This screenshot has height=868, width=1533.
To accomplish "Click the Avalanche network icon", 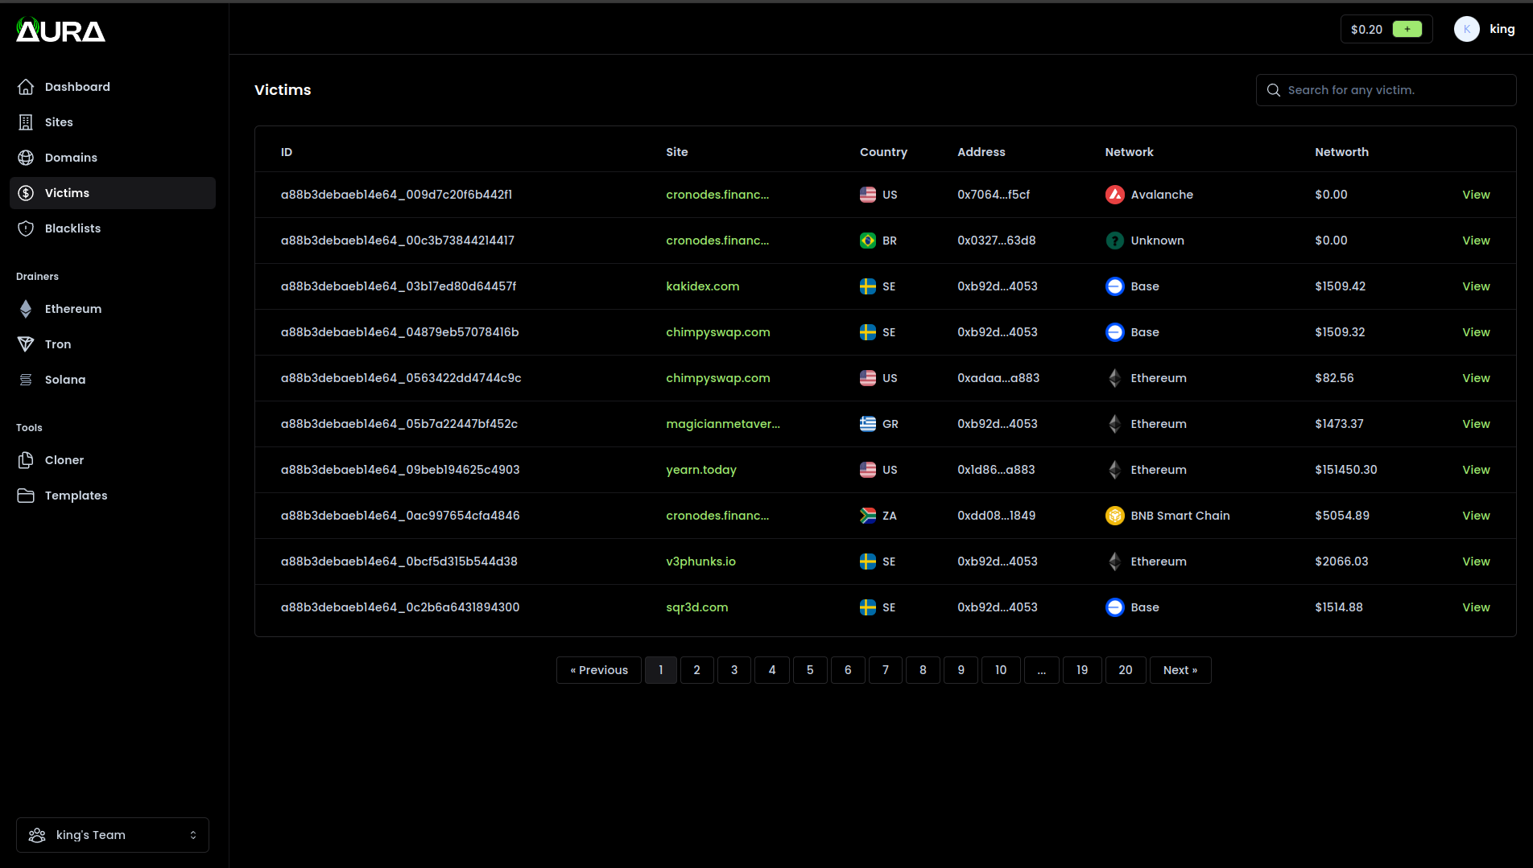I will coord(1114,195).
